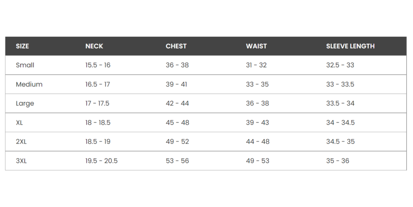Click the CHEST column header
Screen dimensions: 413x207
click(x=176, y=46)
